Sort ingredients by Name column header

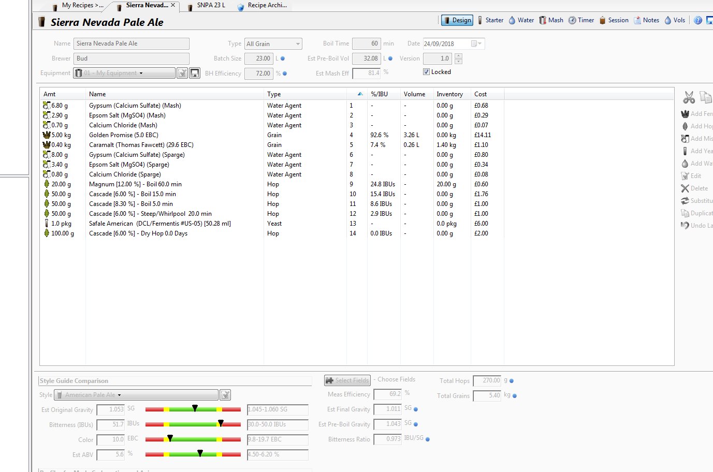[175, 94]
